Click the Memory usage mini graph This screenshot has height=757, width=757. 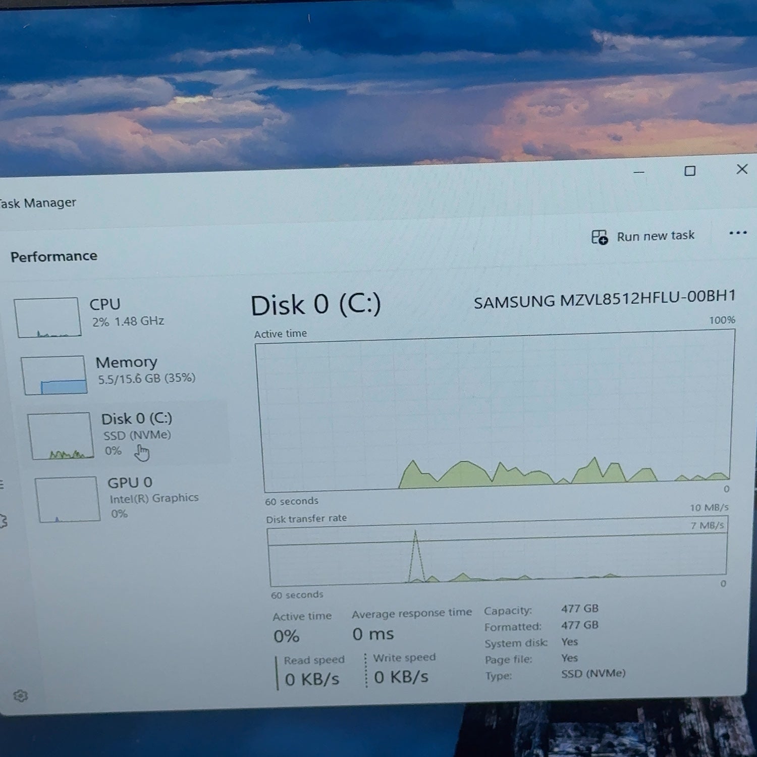point(55,375)
